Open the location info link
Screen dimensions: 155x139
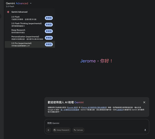(x=120, y=110)
